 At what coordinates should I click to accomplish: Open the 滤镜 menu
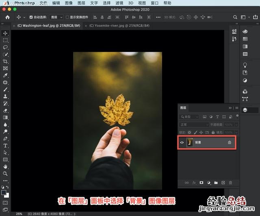pyautogui.click(x=119, y=3)
